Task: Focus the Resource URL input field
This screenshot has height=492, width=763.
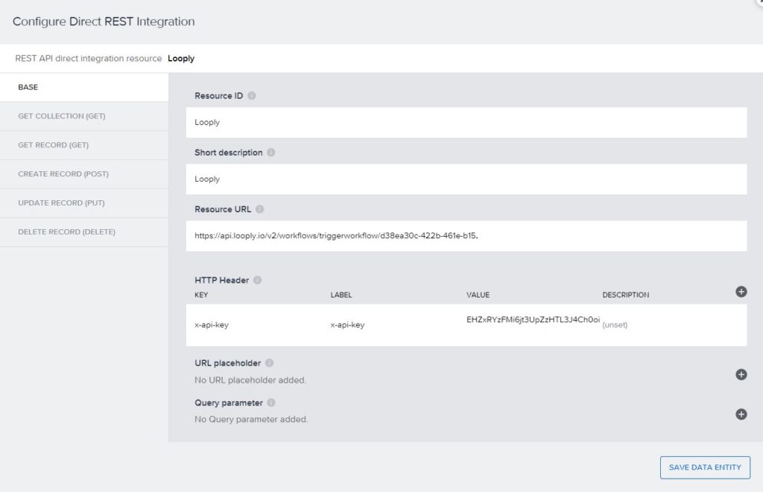Action: [466, 236]
